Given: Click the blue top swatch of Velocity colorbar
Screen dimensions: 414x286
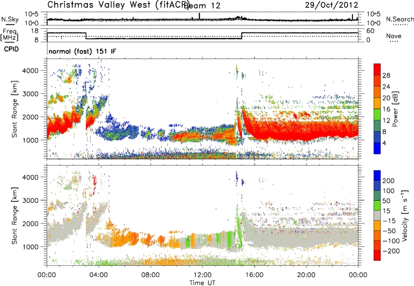Looking at the screenshot, I should 377,176.
